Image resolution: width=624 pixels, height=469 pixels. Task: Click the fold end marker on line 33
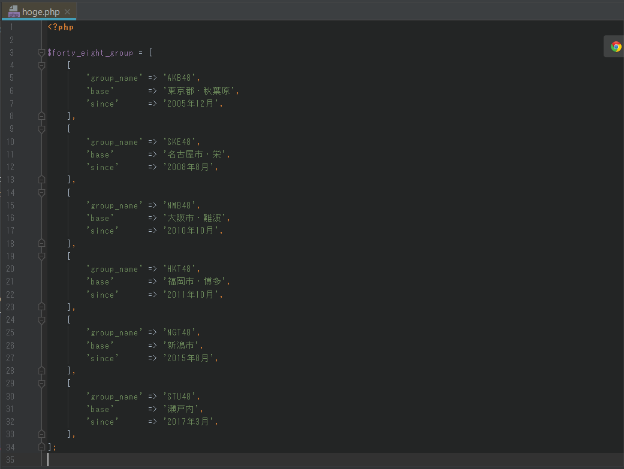click(x=41, y=434)
